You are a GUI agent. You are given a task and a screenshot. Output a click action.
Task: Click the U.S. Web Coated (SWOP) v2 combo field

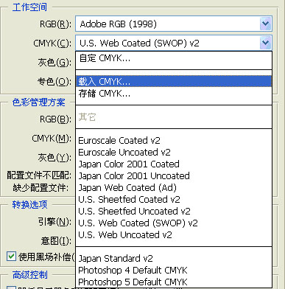[174, 43]
